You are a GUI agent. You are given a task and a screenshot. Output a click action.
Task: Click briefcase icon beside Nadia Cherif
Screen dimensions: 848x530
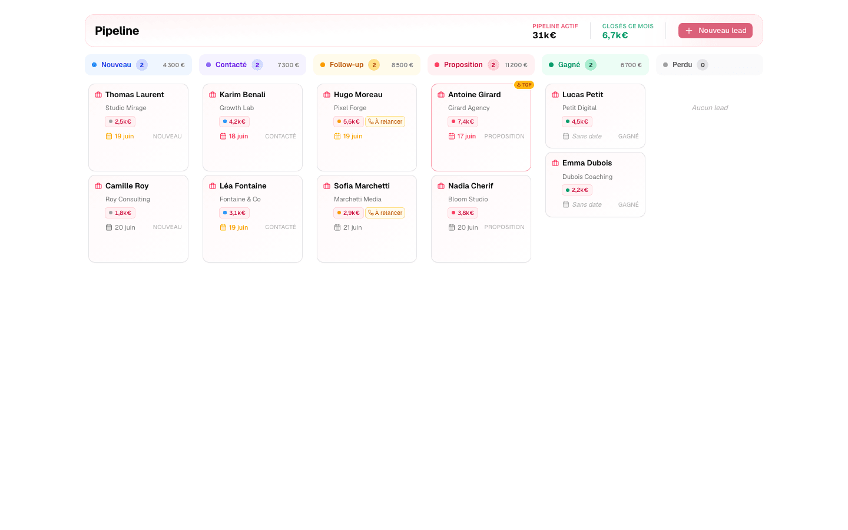point(441,186)
